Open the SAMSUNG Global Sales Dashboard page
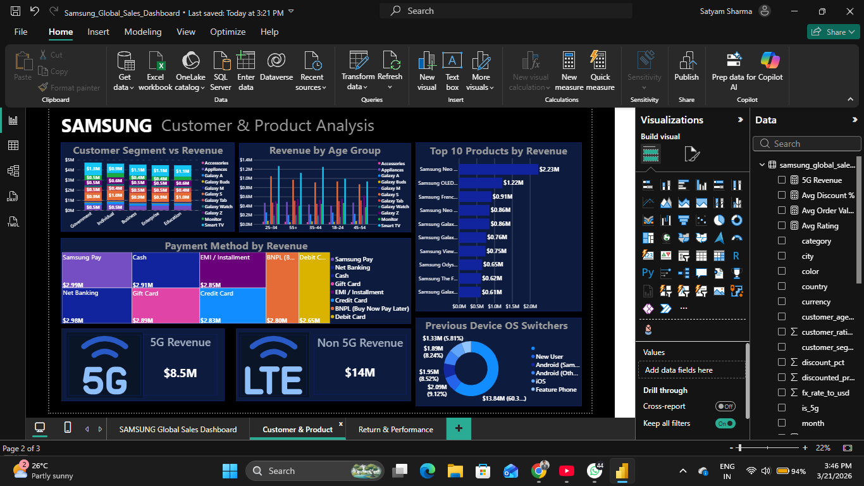 click(x=178, y=429)
